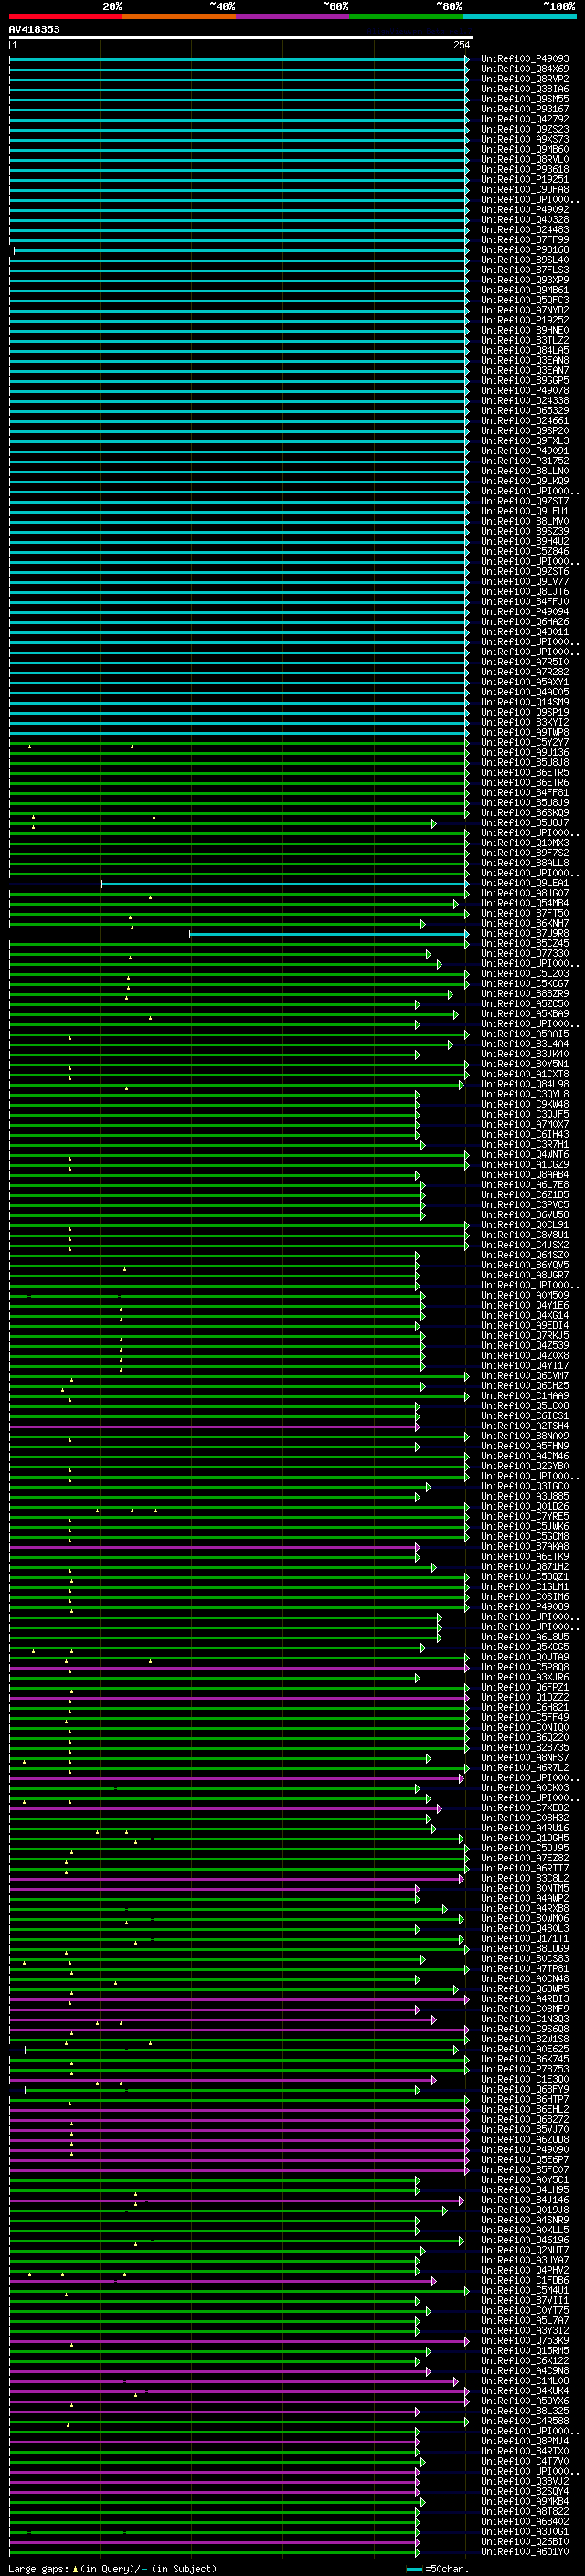Select the UniRef100_Q84L98 label

525,1085
